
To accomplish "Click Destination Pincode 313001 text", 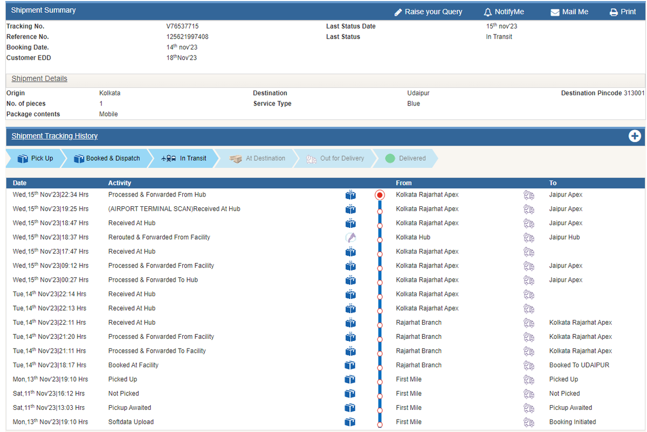I will coord(603,93).
